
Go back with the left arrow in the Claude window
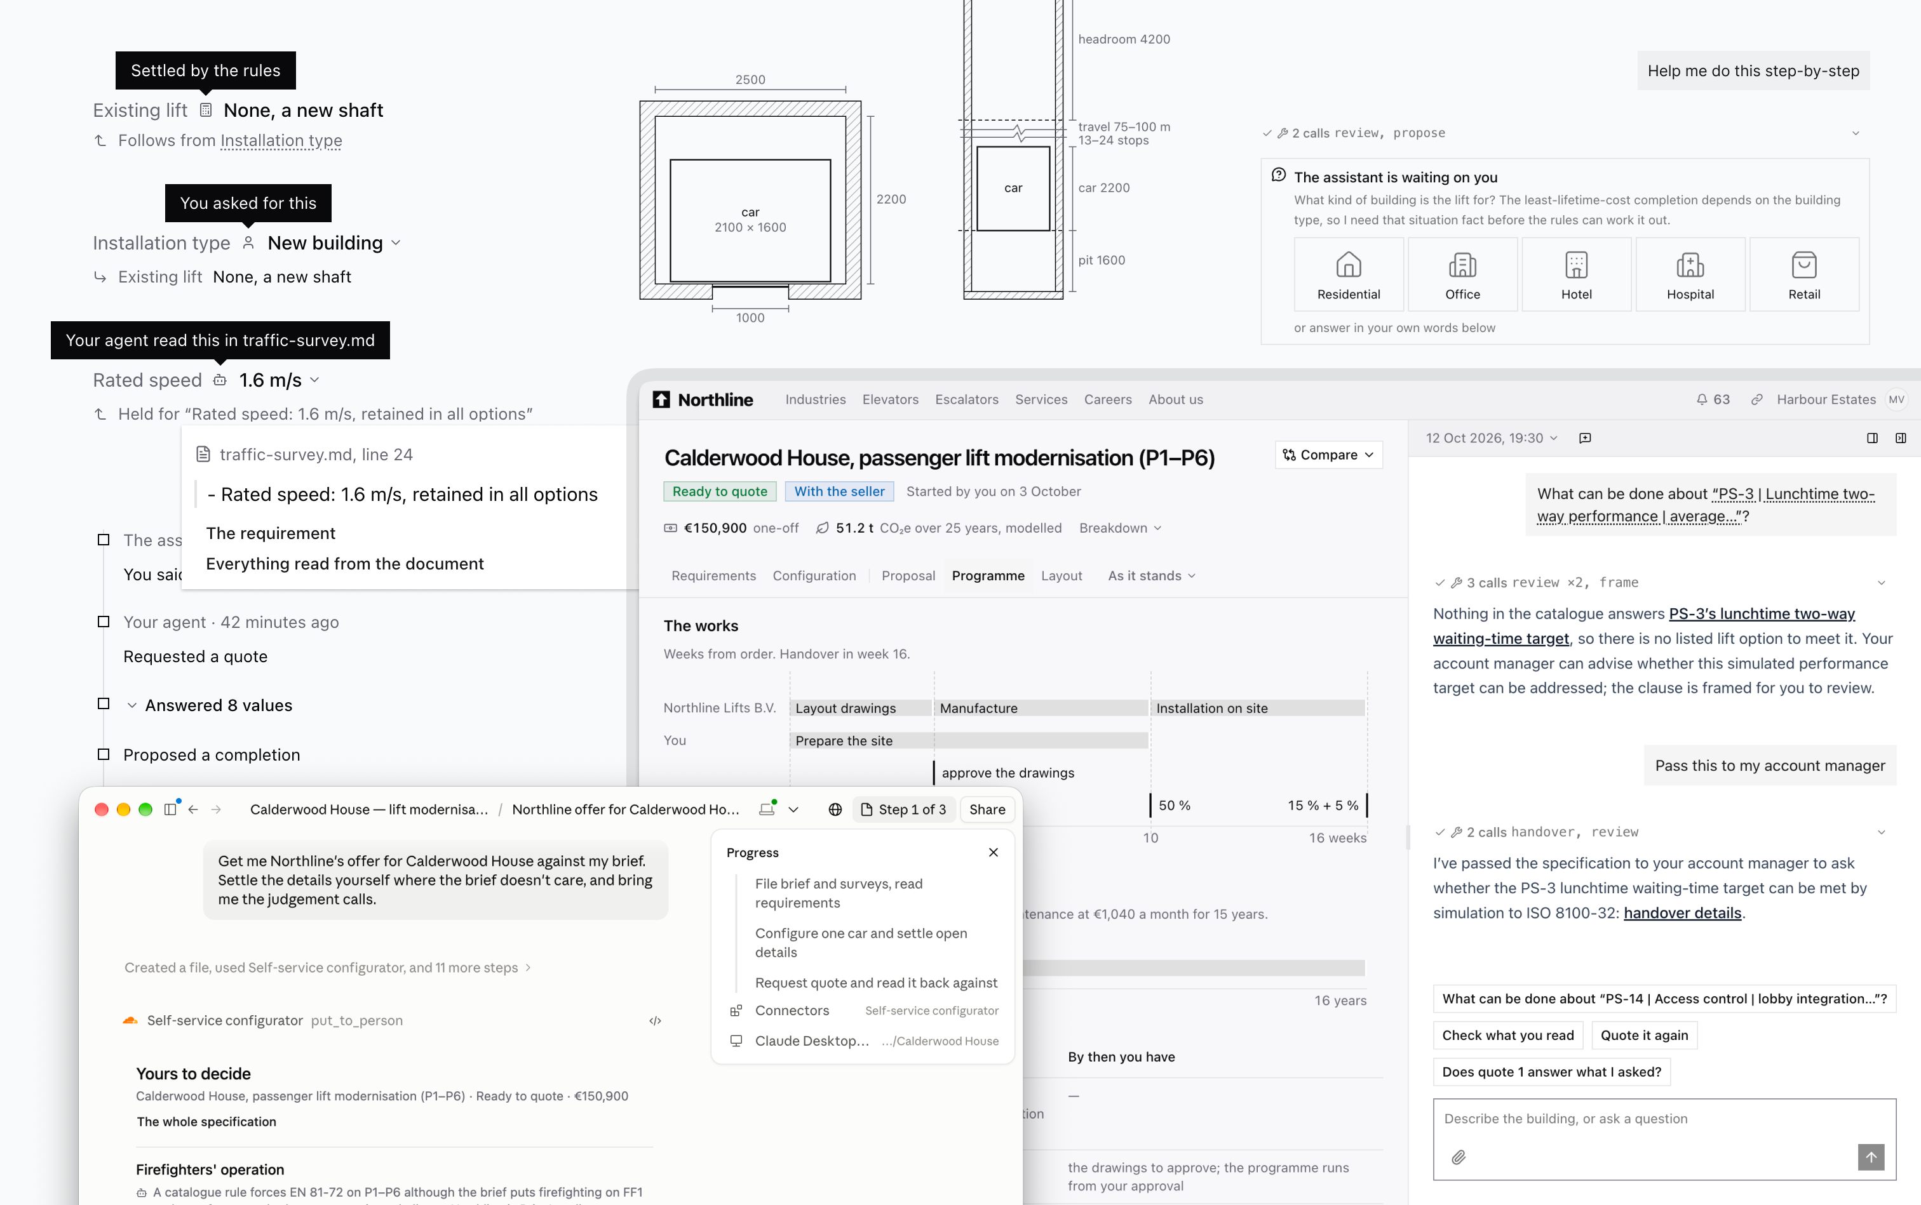pos(193,809)
